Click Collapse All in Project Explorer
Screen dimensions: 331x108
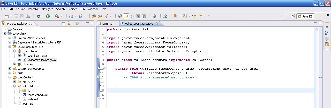tap(63, 23)
